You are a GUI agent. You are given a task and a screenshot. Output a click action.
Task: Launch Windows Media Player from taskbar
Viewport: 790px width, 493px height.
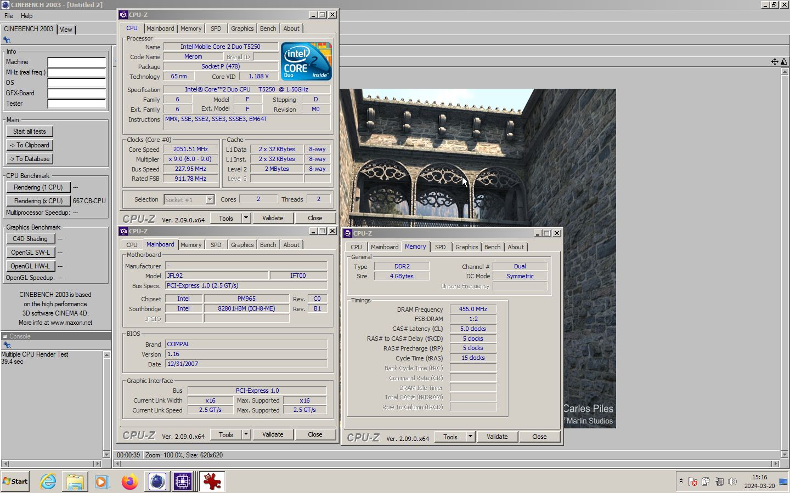click(102, 481)
